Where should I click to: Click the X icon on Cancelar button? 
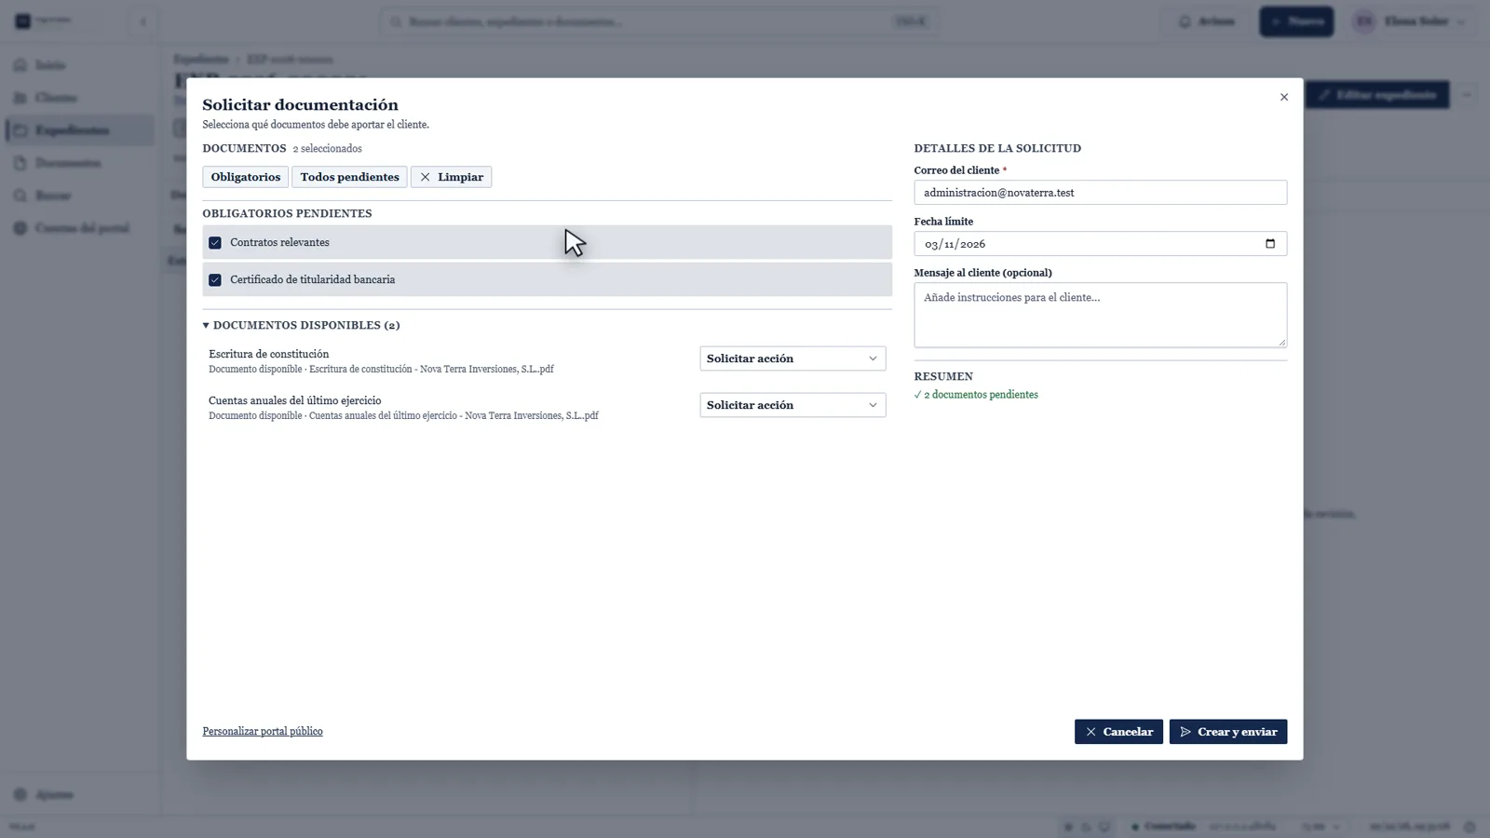1090,732
